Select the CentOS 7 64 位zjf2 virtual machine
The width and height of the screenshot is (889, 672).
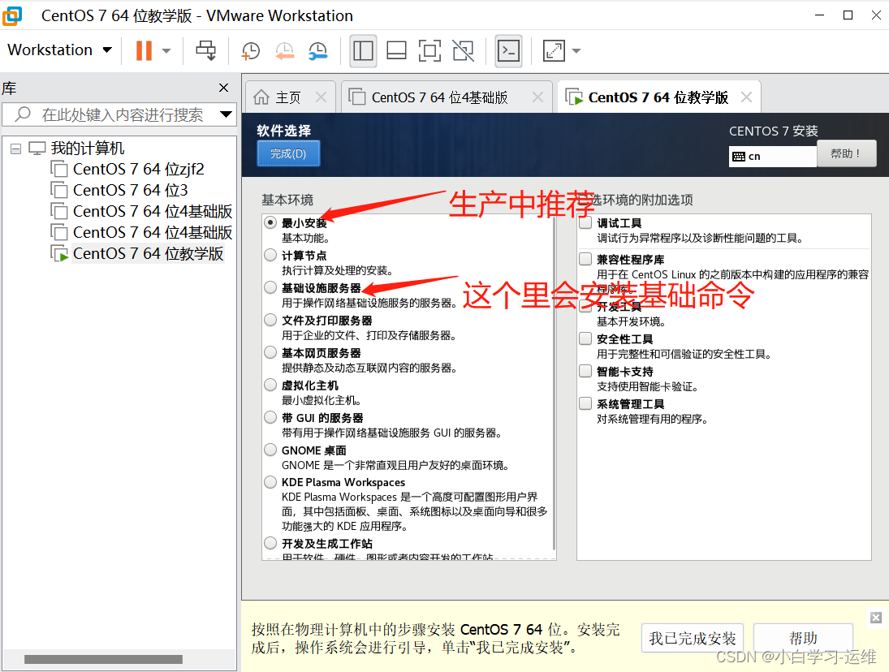tap(138, 170)
